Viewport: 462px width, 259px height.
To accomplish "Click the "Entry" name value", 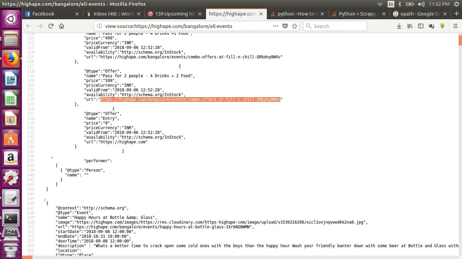I will point(108,118).
